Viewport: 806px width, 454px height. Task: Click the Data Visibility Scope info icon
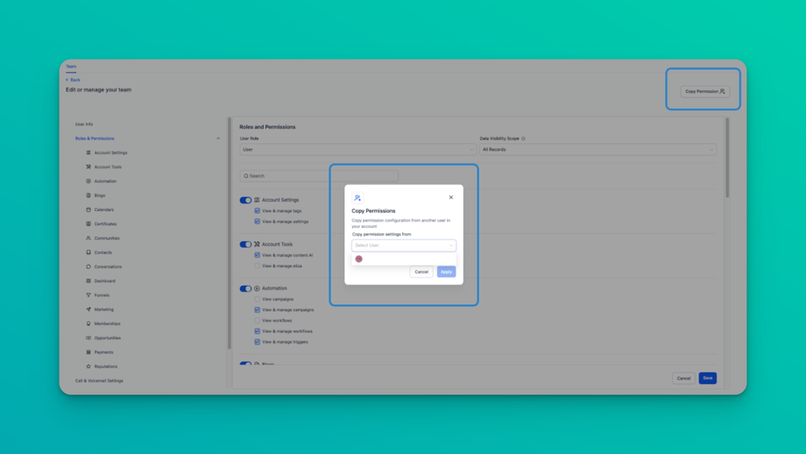pos(523,138)
